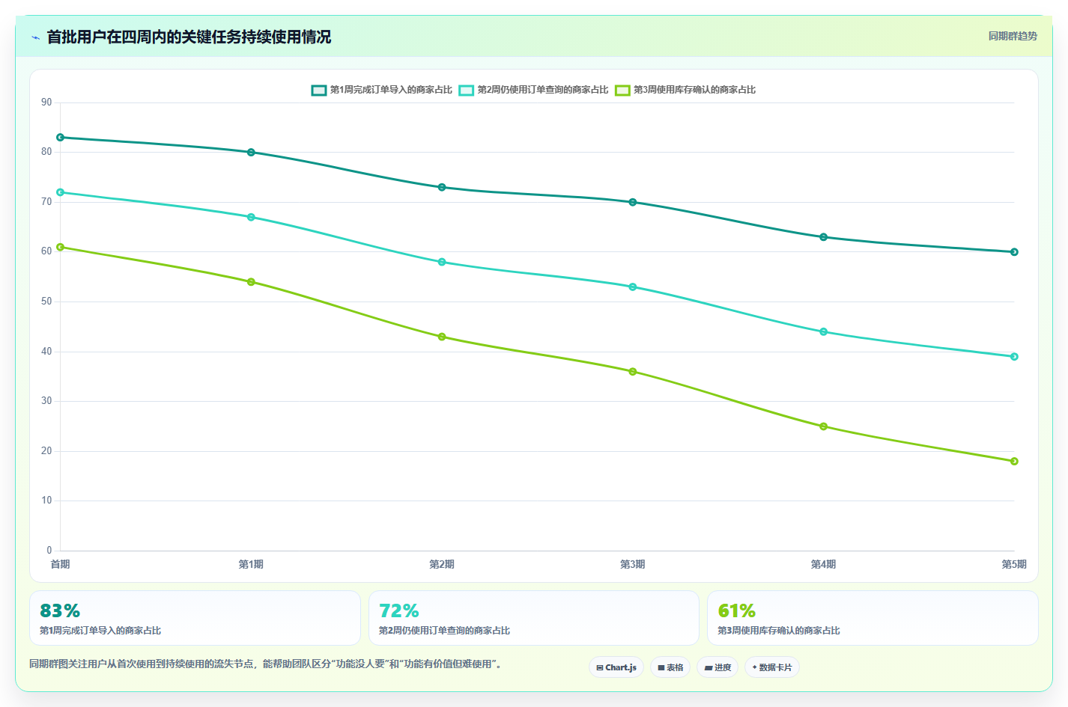Click the chart title 首批用户在四周内的关键任务持续使用情况
Viewport: 1068px width, 707px height.
tap(189, 37)
